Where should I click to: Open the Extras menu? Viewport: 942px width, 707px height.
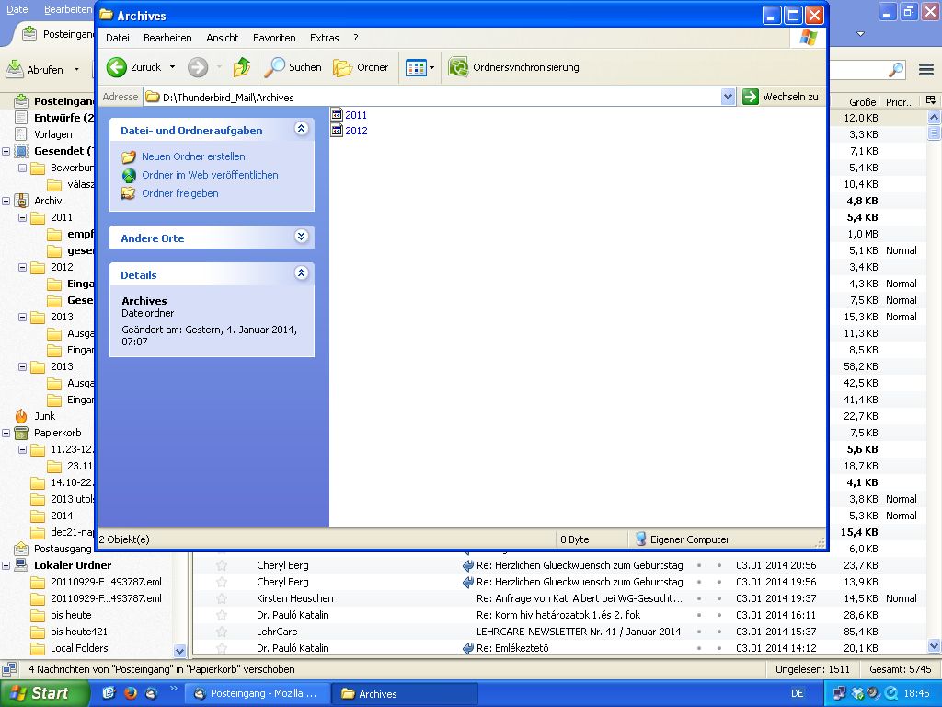click(324, 38)
